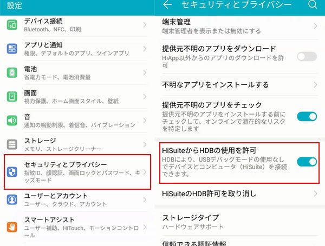Viewport: 325px width, 246px height.
Task: Tap label 提供元不明のアプリをチェック
Action: (x=212, y=105)
